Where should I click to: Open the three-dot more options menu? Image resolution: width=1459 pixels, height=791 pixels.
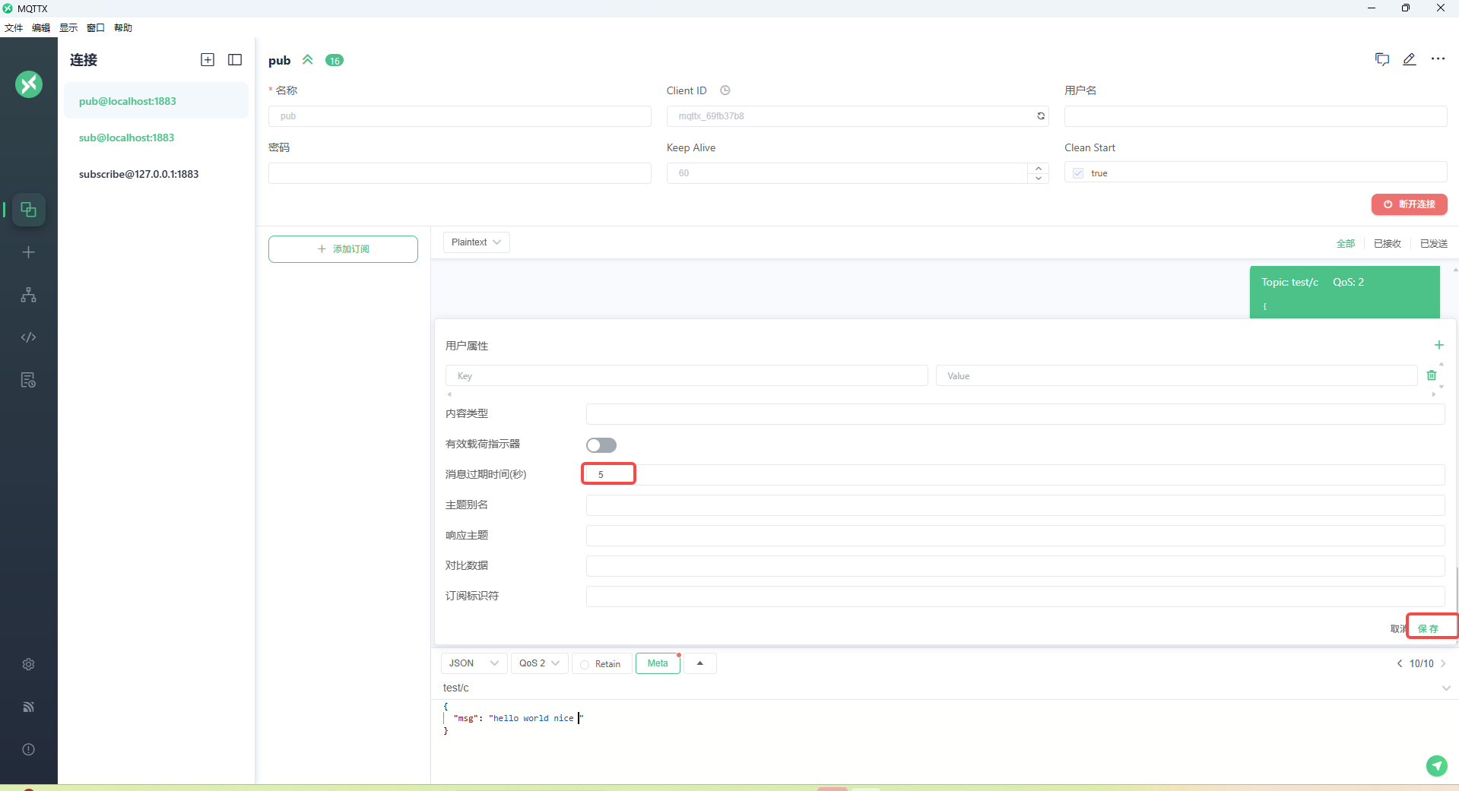tap(1438, 59)
